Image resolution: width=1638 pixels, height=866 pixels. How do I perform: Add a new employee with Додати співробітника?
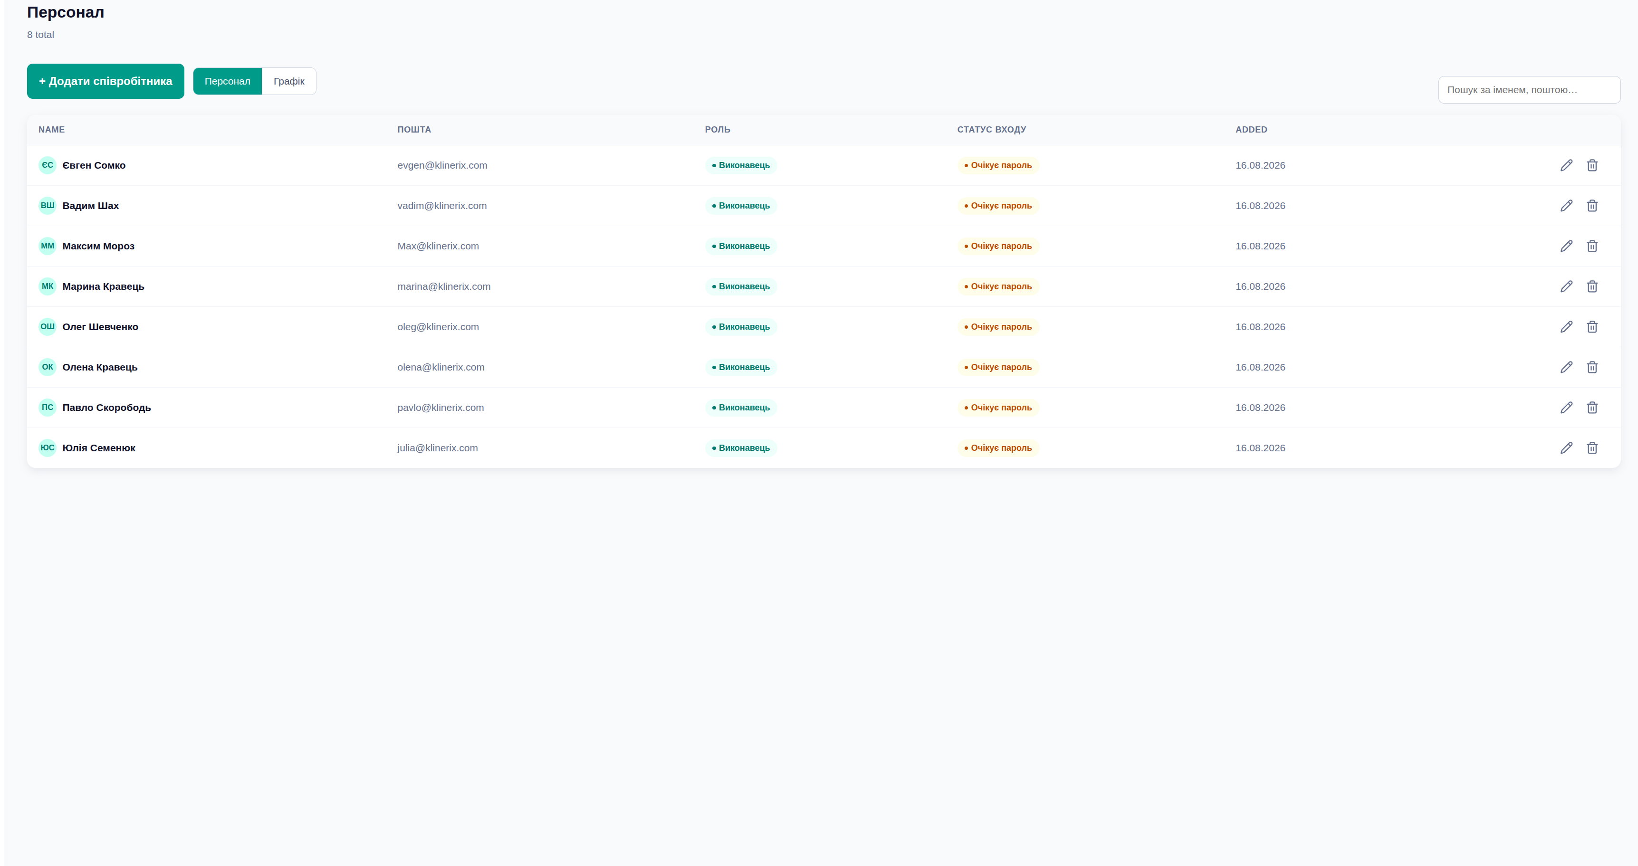(105, 81)
